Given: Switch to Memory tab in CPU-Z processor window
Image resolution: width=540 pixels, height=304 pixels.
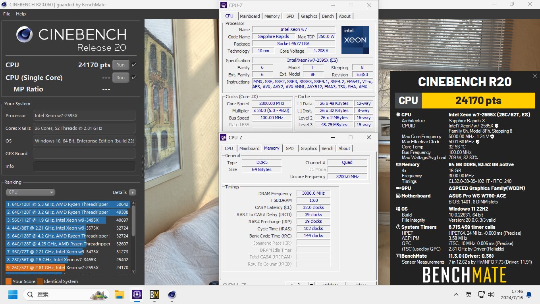Looking at the screenshot, I should 272,16.
